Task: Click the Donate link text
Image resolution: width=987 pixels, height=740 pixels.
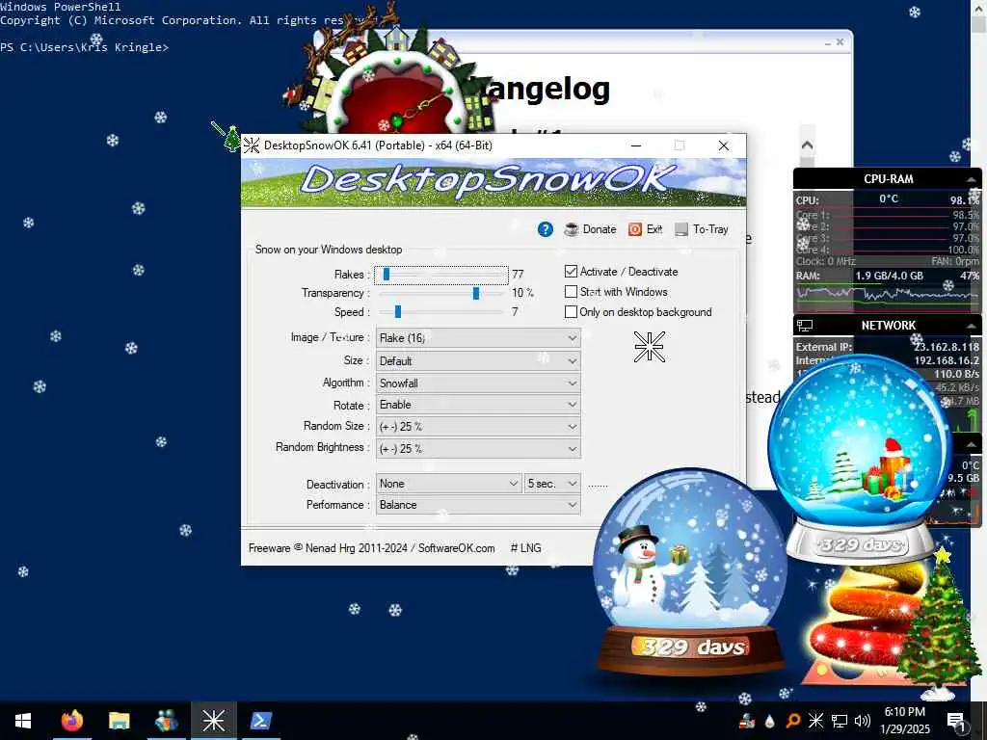Action: (x=600, y=229)
